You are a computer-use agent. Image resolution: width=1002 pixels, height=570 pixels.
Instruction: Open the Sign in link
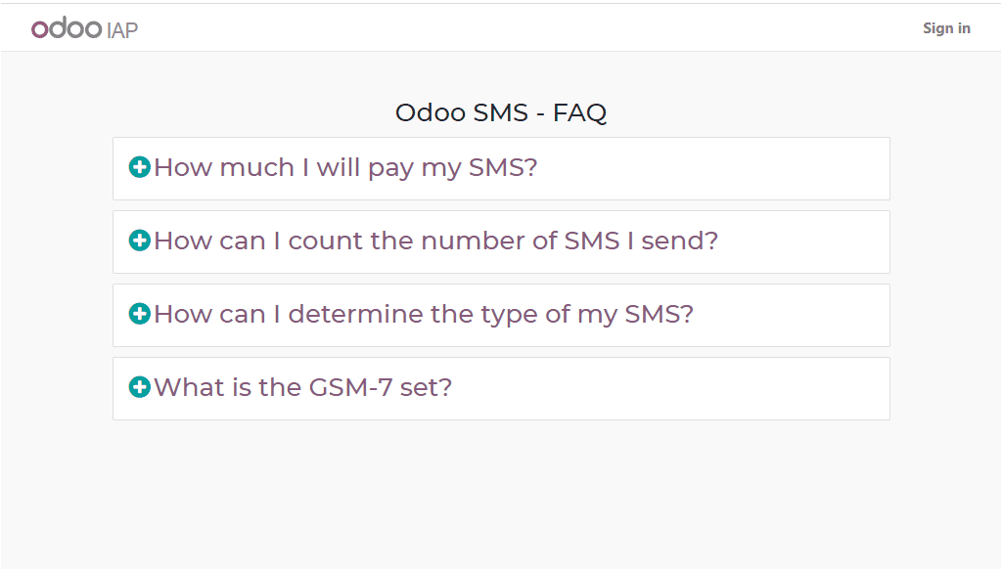[x=946, y=28]
